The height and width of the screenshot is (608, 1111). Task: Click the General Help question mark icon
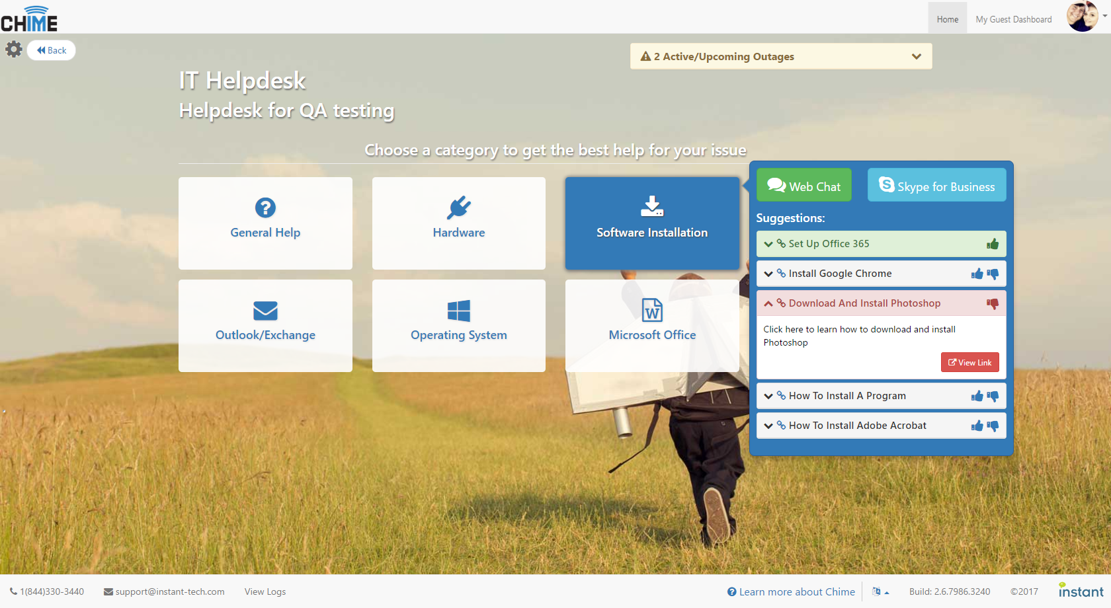point(265,208)
